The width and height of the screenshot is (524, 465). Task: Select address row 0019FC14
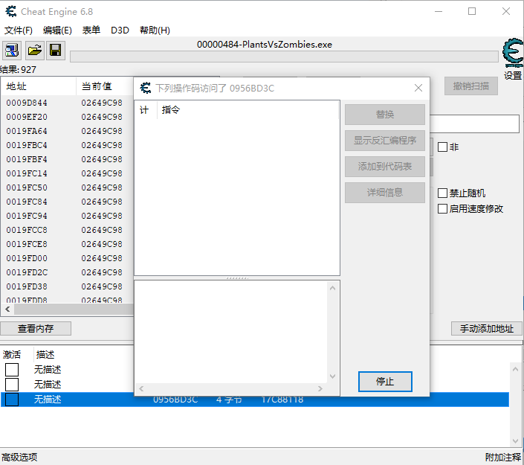(67, 173)
